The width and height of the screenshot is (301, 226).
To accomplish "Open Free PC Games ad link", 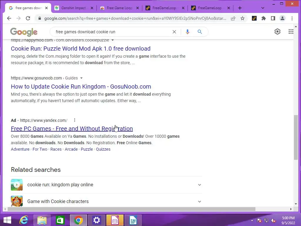I will tap(72, 129).
